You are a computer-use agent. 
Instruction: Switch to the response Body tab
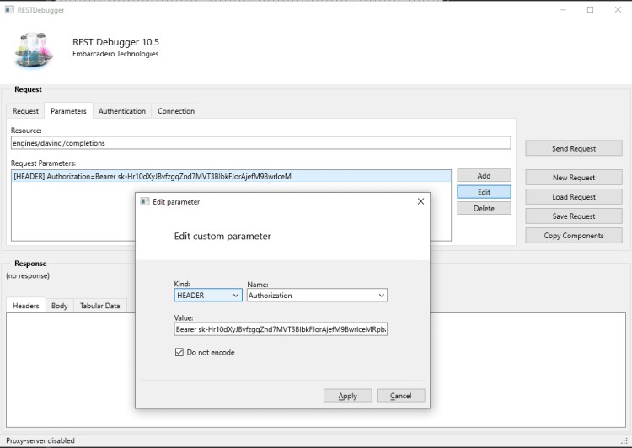(60, 306)
